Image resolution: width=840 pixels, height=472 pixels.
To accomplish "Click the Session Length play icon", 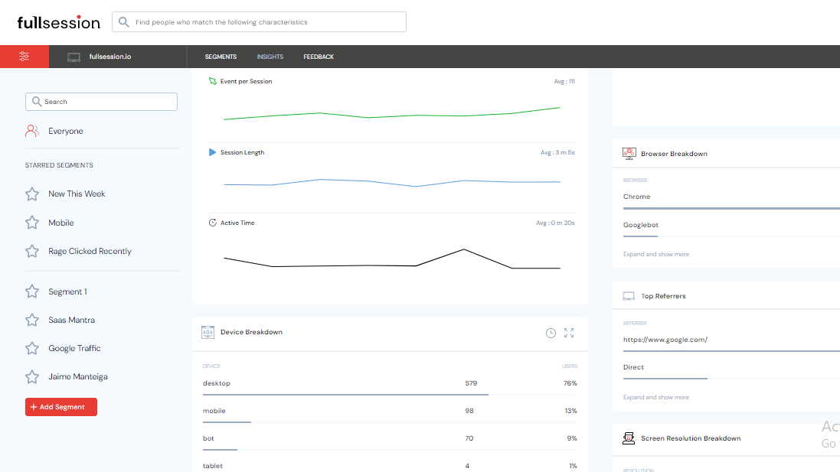I will point(212,152).
